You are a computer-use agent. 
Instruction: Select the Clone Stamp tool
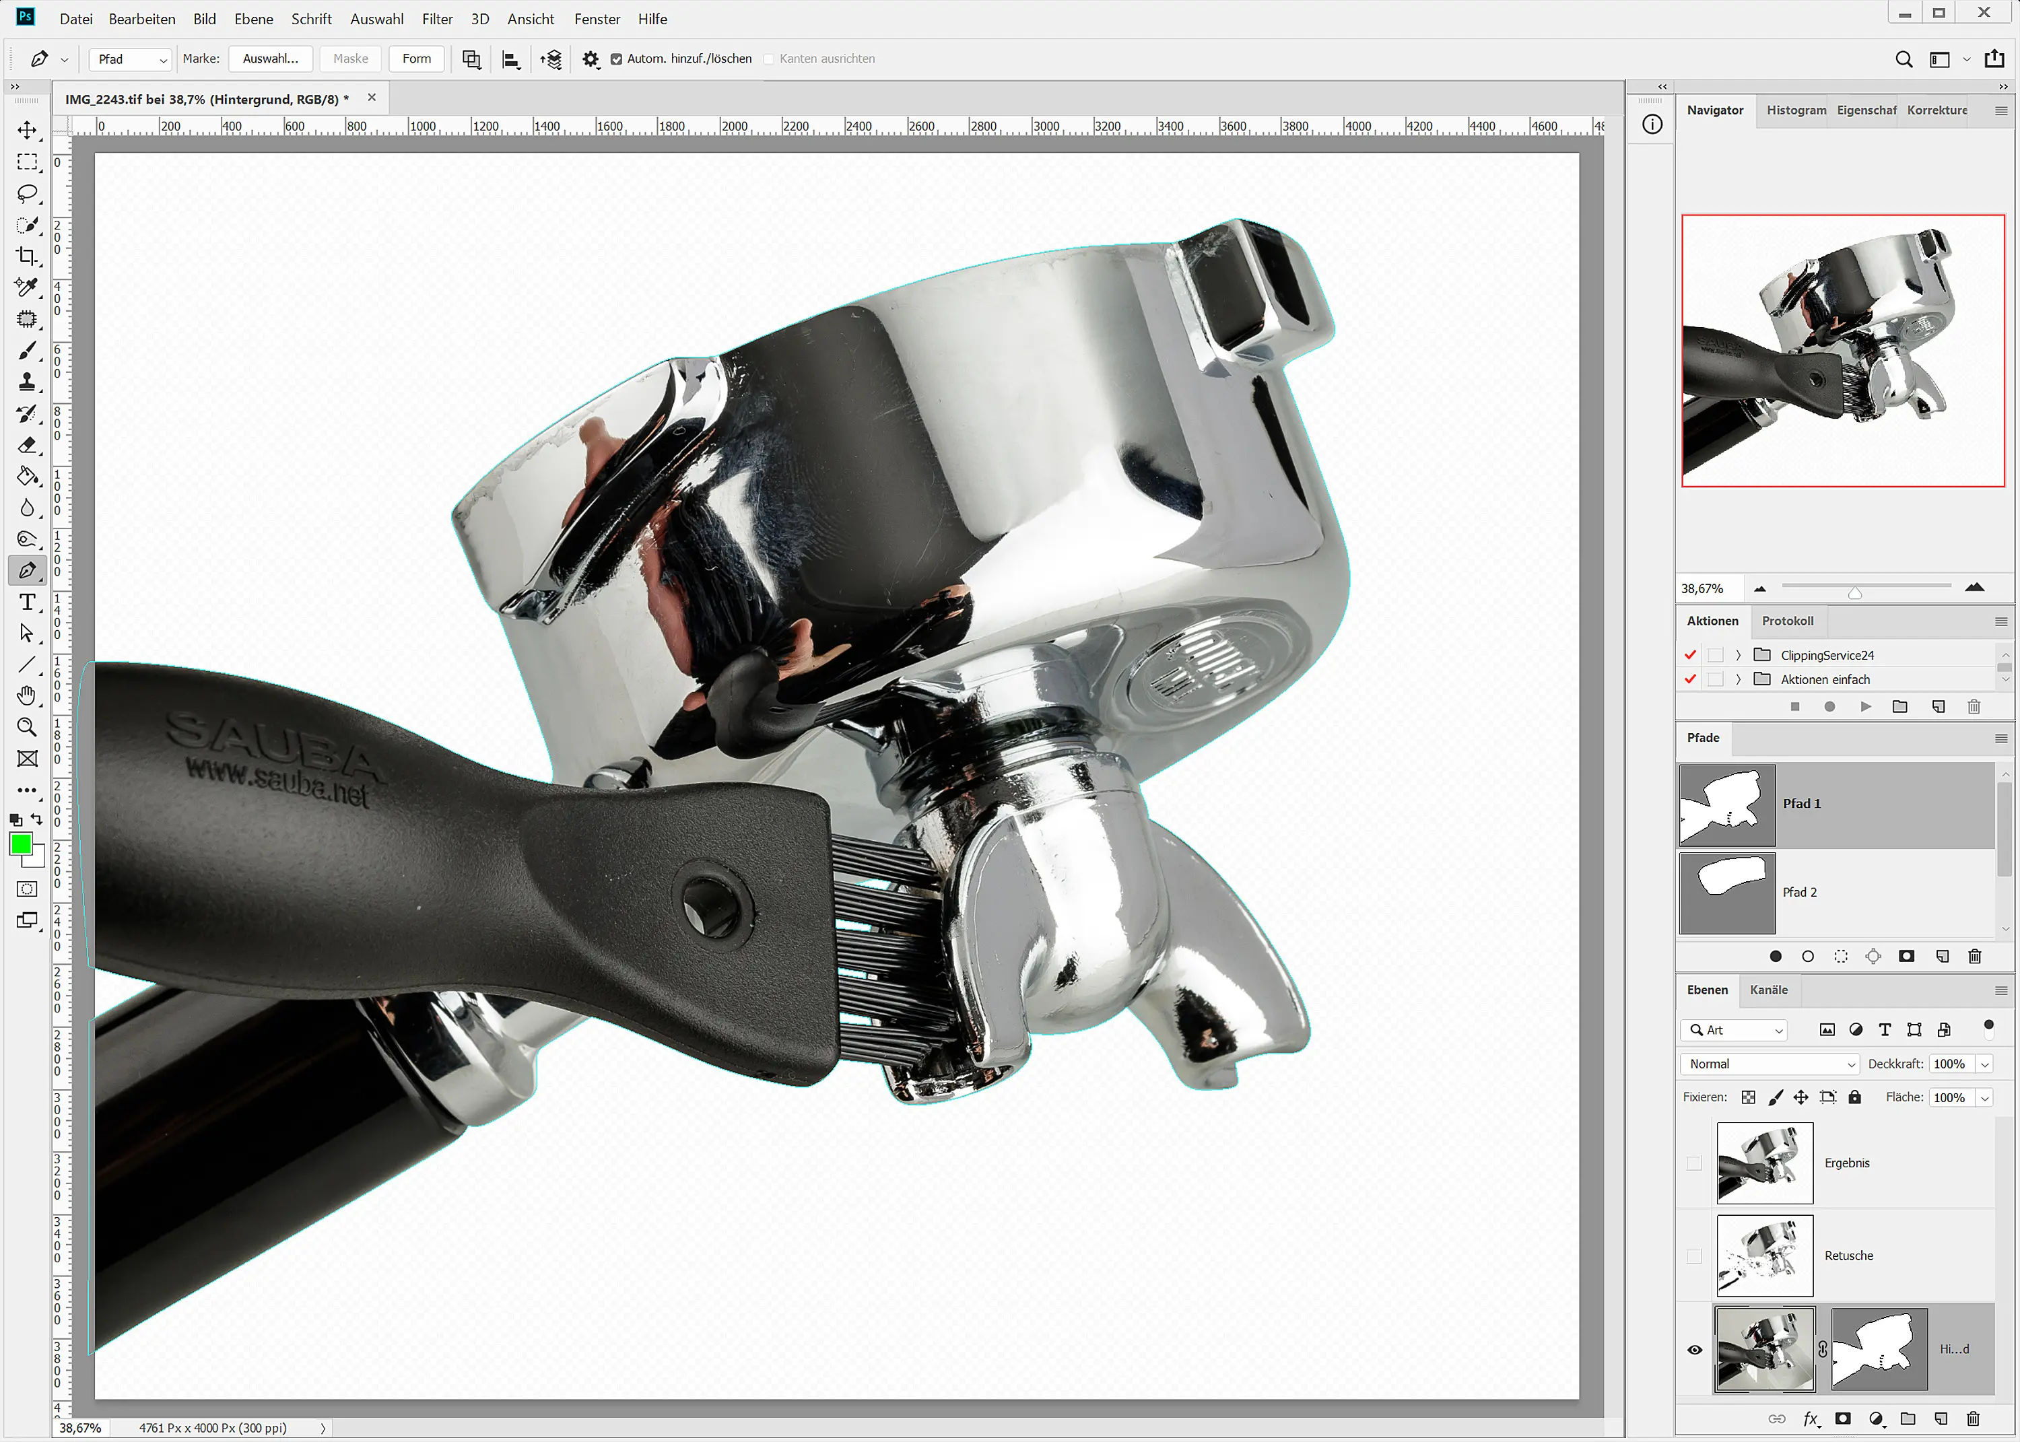27,382
